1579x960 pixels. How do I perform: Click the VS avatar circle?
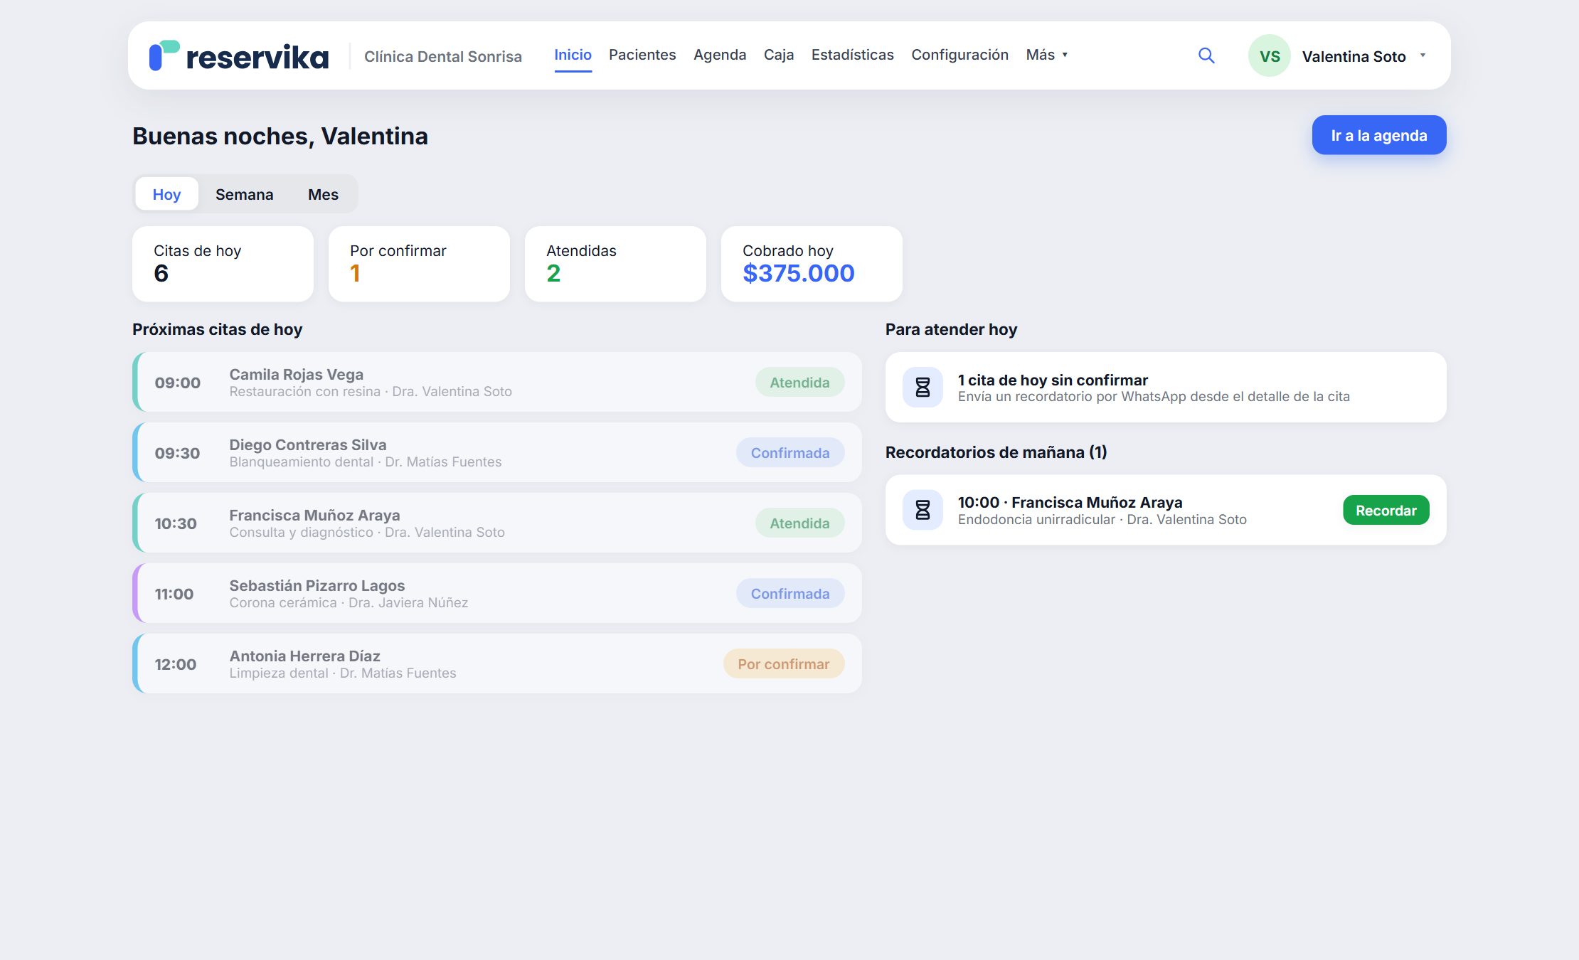(1270, 55)
